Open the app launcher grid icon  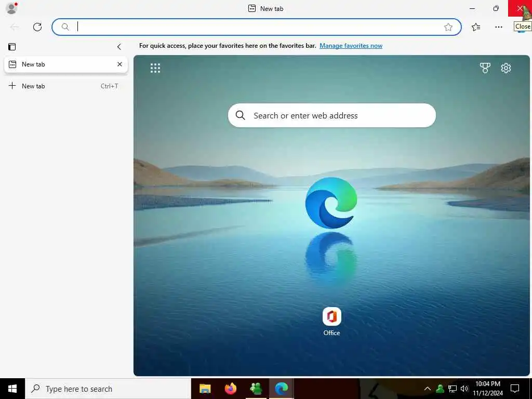tap(155, 68)
